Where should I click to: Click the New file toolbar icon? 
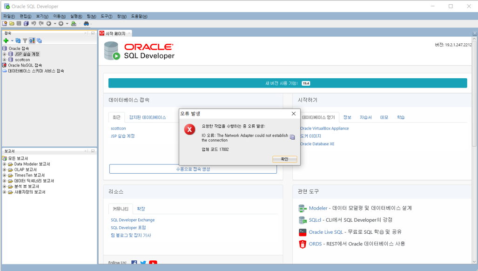(x=5, y=23)
